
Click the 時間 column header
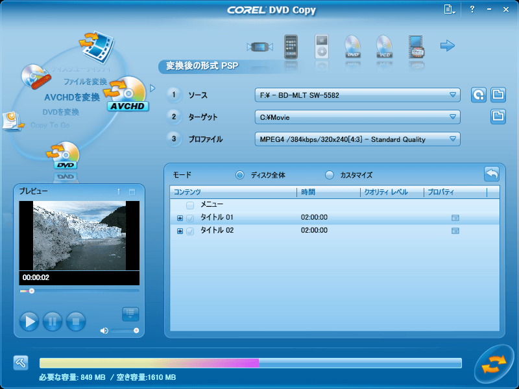[x=328, y=192]
